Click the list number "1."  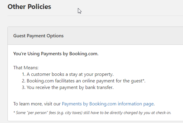point(23,74)
